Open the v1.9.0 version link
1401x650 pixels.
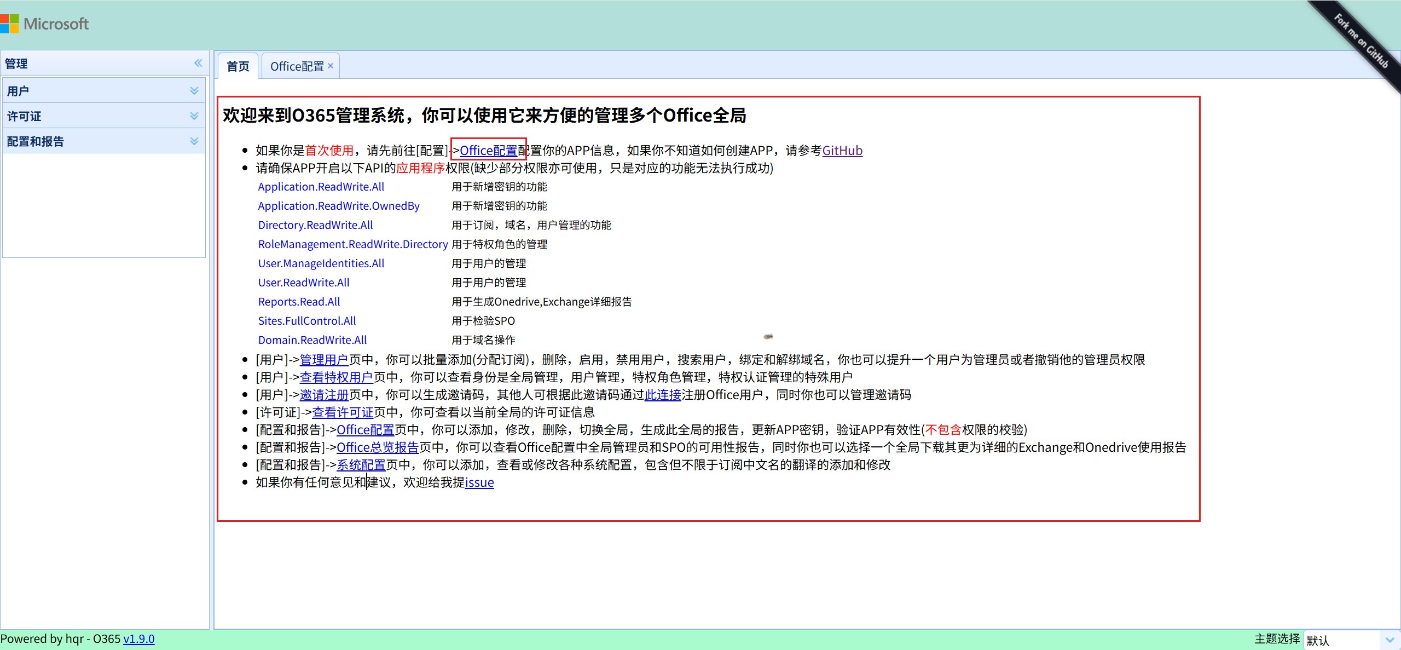coord(139,639)
